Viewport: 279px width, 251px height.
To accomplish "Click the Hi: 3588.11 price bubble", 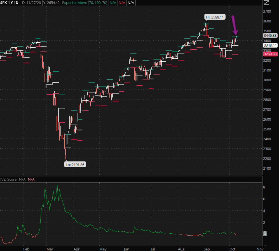I will point(215,17).
